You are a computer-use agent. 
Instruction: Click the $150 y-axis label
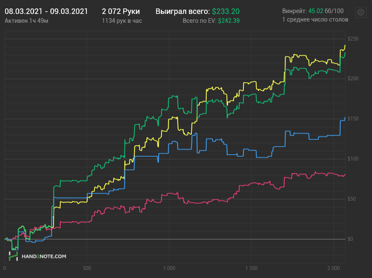click(353, 119)
